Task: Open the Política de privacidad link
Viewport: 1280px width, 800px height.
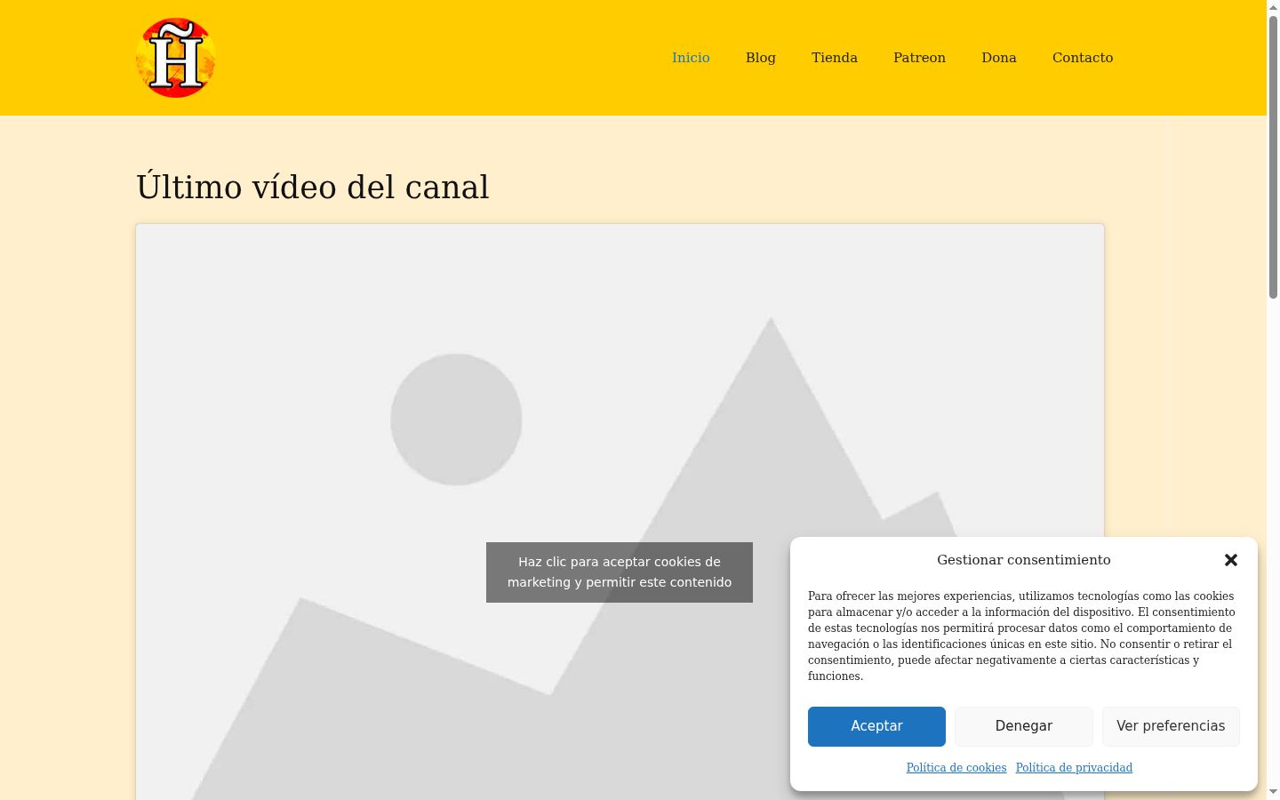Action: 1074,768
